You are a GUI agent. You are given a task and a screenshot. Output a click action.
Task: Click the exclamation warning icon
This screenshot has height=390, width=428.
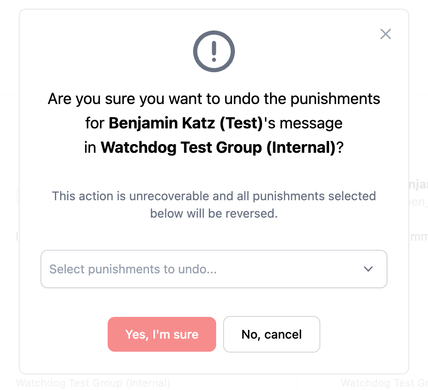click(214, 51)
